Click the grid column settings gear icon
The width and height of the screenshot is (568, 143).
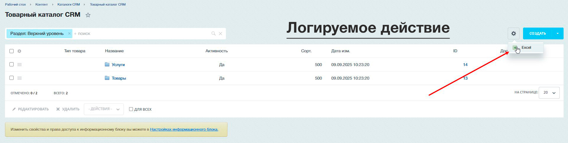(19, 51)
